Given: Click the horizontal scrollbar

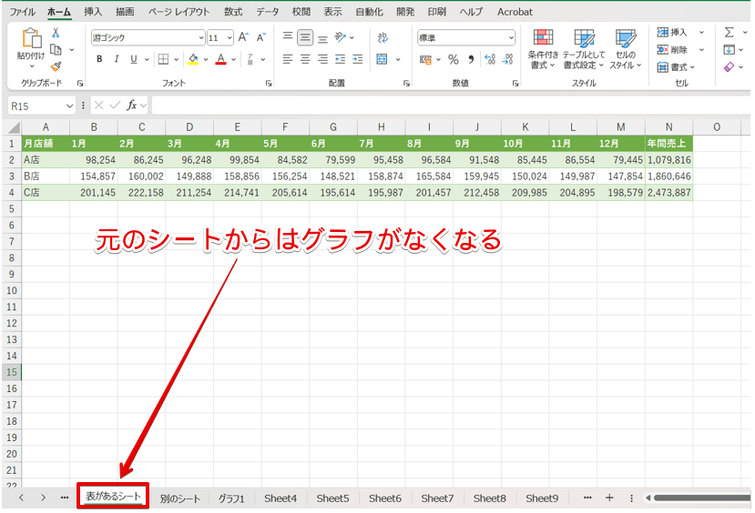Looking at the screenshot, I should click(701, 498).
